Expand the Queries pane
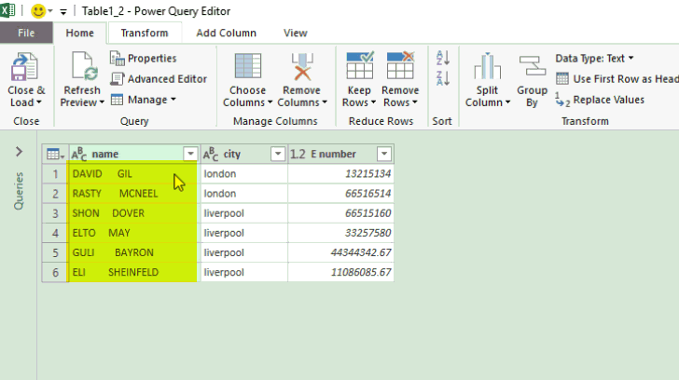The width and height of the screenshot is (679, 380). point(19,152)
